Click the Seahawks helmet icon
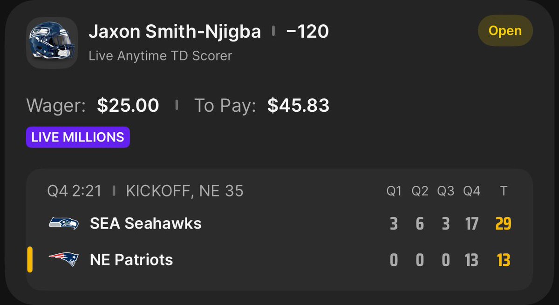559x305 pixels. [52, 43]
